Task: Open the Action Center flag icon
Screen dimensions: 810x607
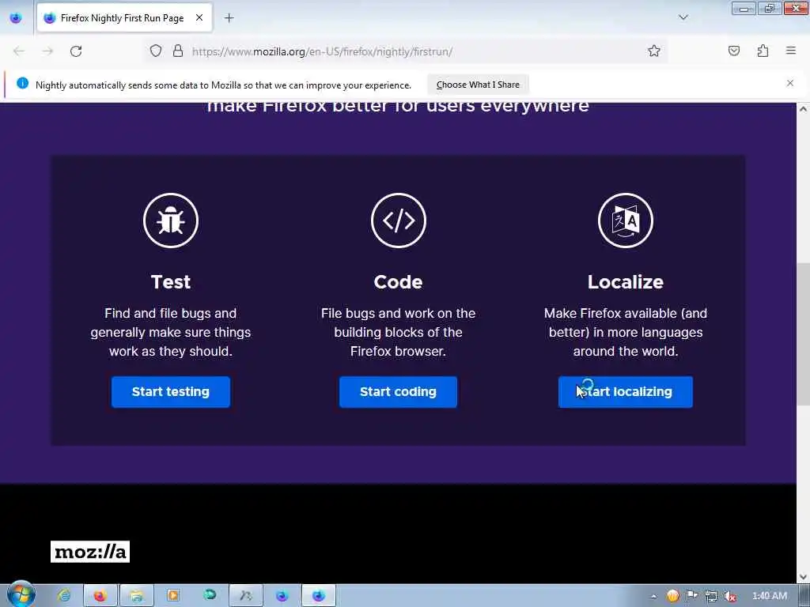Action: [691, 596]
